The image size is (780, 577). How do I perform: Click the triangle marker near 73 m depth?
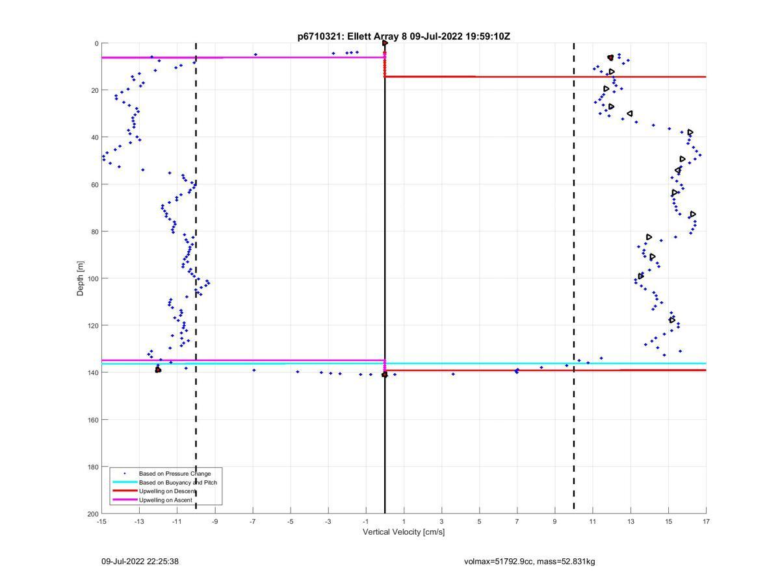point(693,214)
